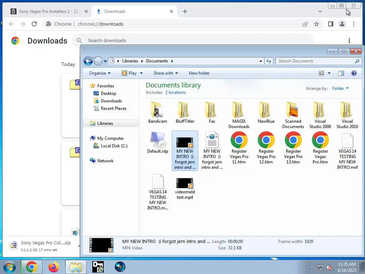Select the MY NEW INTRO web document file
The image size is (365, 274).
[212, 151]
